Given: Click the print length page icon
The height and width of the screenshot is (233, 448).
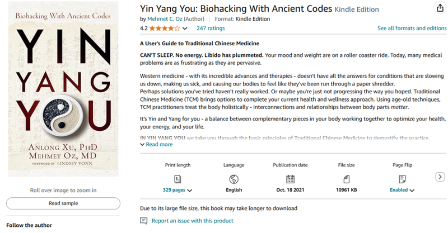Looking at the screenshot, I should point(178,179).
